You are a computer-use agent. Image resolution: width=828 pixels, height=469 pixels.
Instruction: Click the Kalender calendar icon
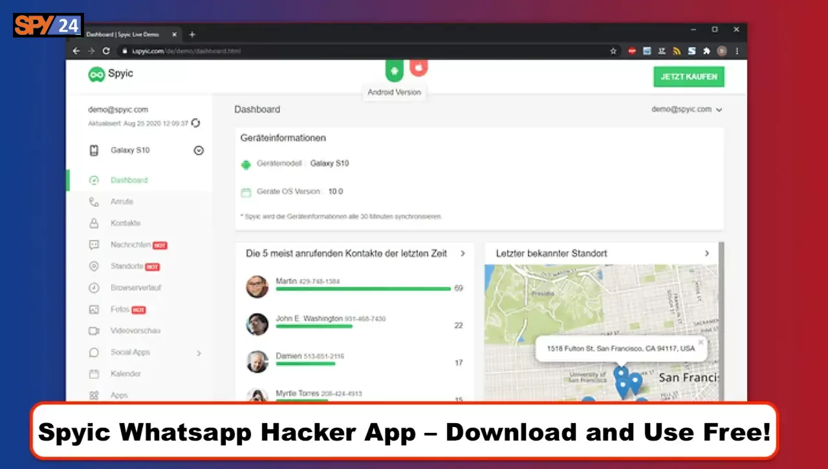coord(94,373)
